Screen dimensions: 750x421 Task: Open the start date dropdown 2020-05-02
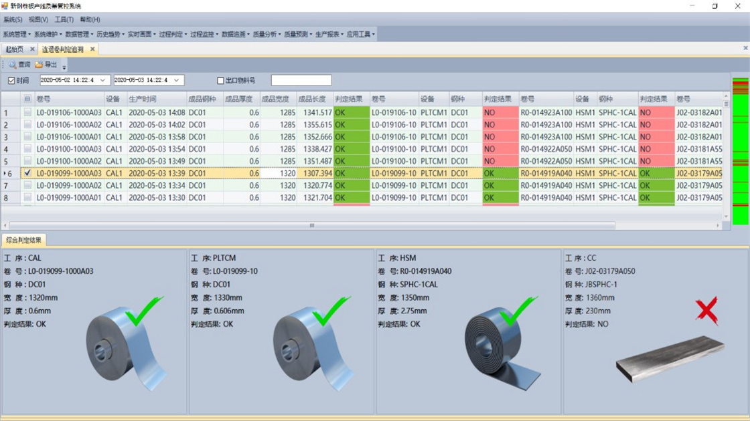click(103, 81)
